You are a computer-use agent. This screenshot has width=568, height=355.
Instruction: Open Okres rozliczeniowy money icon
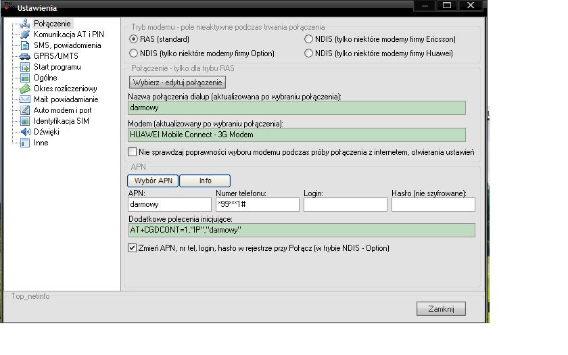[25, 89]
